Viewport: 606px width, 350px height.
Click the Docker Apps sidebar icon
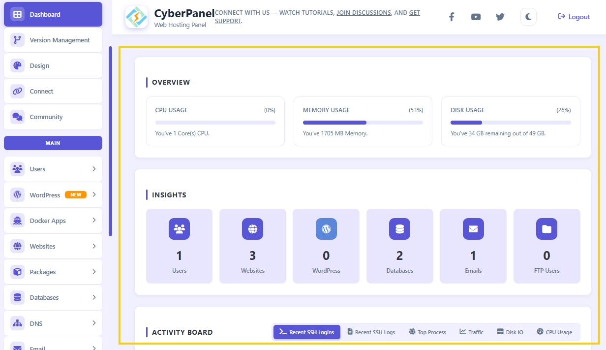(x=17, y=221)
